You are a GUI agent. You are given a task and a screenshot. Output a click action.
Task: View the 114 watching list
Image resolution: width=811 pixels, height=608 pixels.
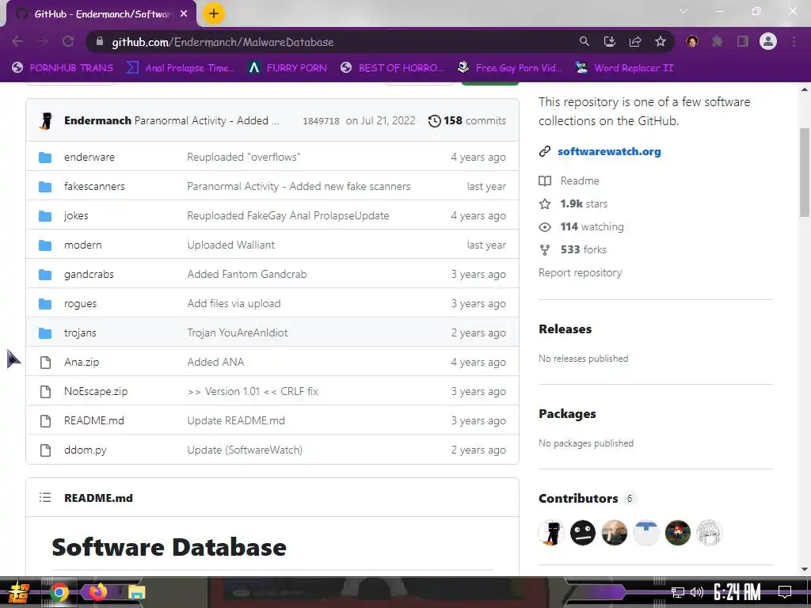(x=592, y=226)
